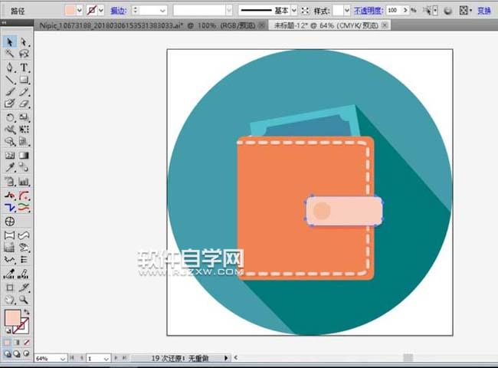Open brush definition 基本 dropdown
The height and width of the screenshot is (368, 498).
[294, 11]
